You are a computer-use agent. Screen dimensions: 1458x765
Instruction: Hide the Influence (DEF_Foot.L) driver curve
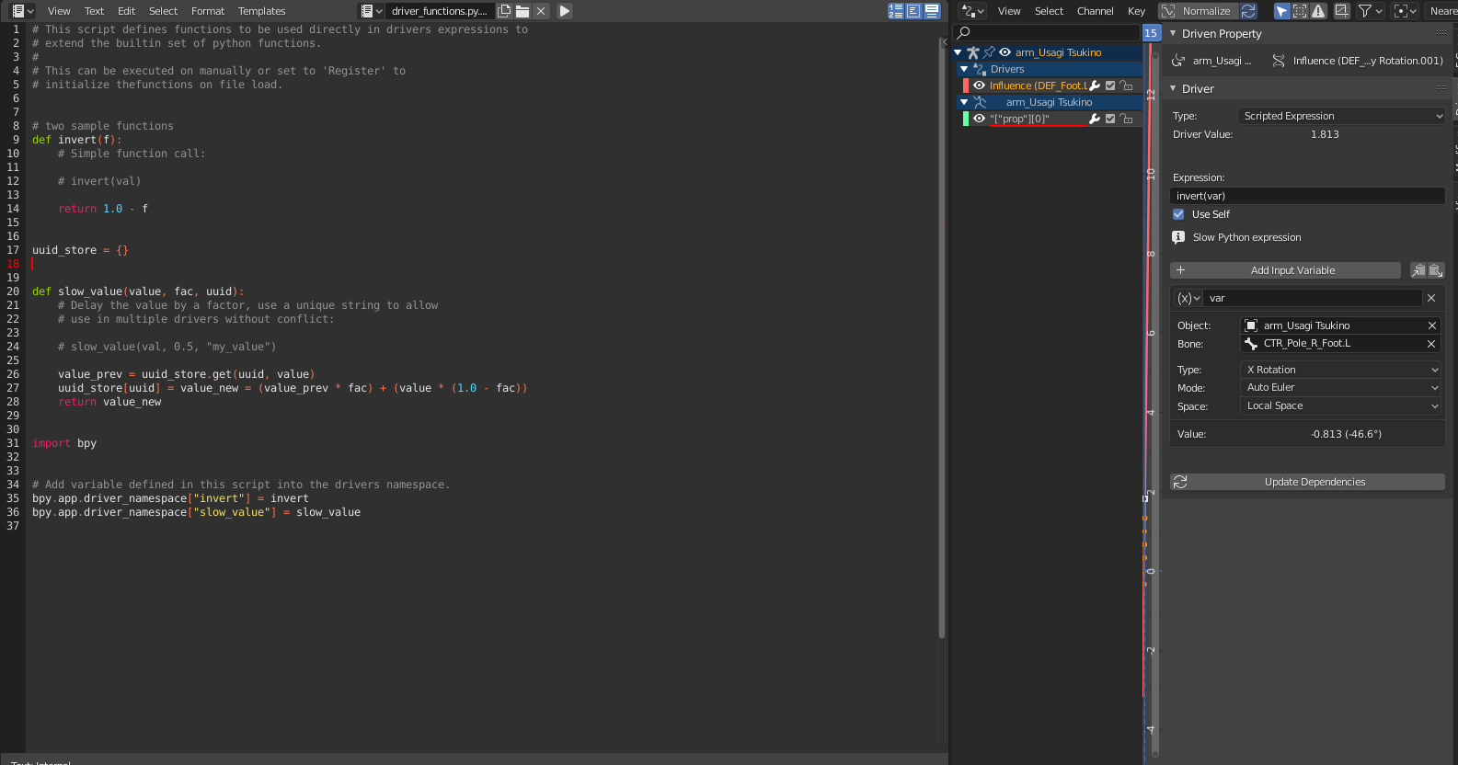tap(979, 86)
